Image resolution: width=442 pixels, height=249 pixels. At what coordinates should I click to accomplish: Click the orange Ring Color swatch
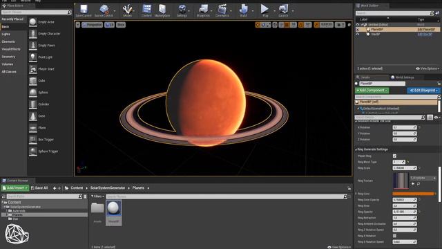pyautogui.click(x=413, y=194)
